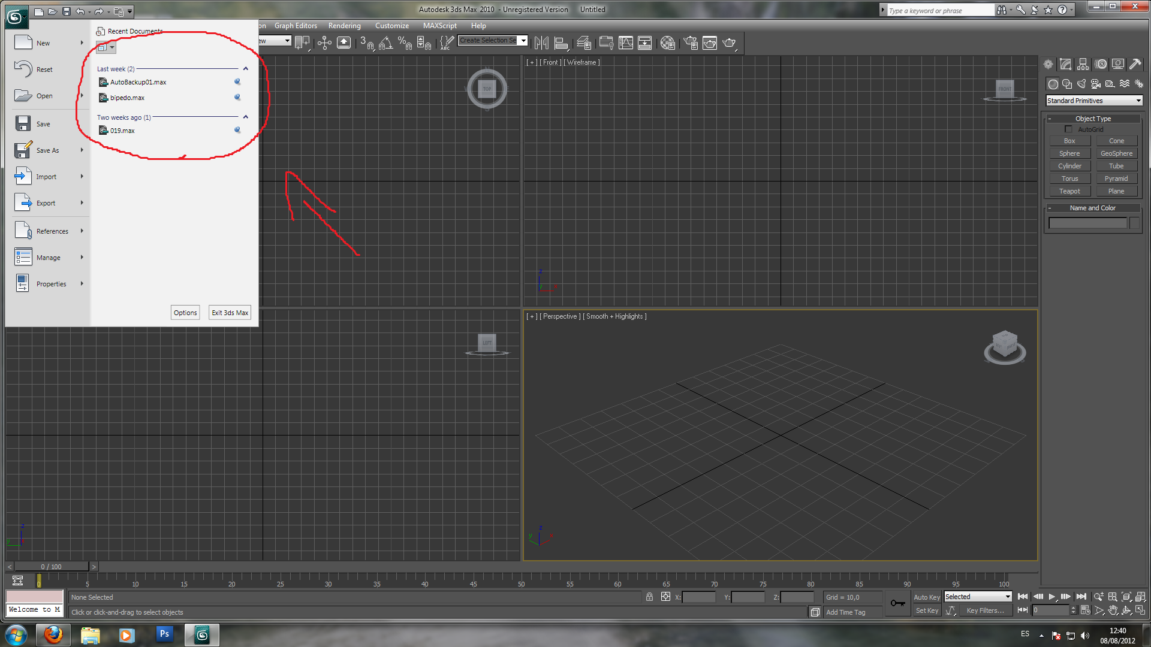Click the Render Production teapot icon
Viewport: 1151px width, 647px height.
(729, 43)
